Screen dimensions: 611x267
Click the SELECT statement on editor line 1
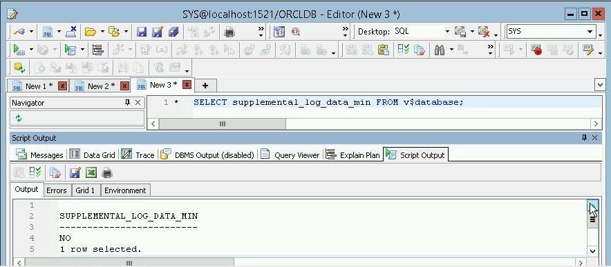(x=328, y=102)
